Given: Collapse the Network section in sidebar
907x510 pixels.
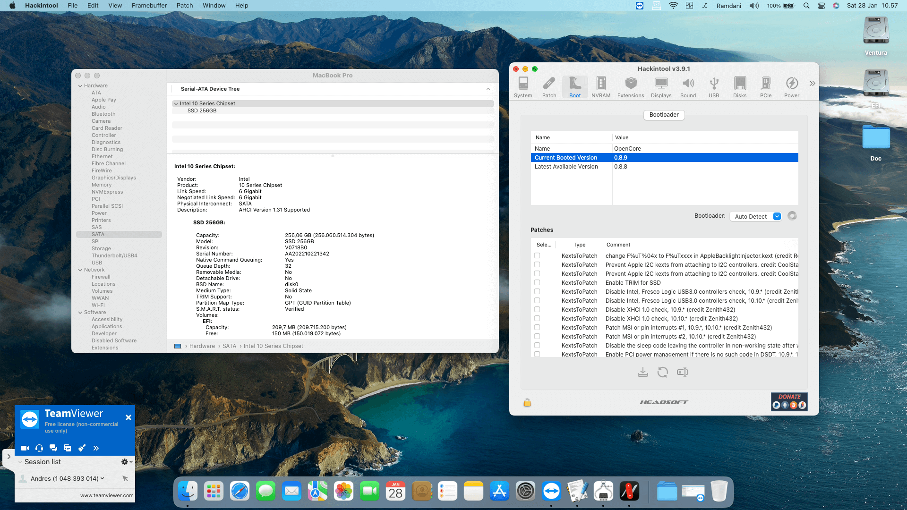Looking at the screenshot, I should point(80,270).
